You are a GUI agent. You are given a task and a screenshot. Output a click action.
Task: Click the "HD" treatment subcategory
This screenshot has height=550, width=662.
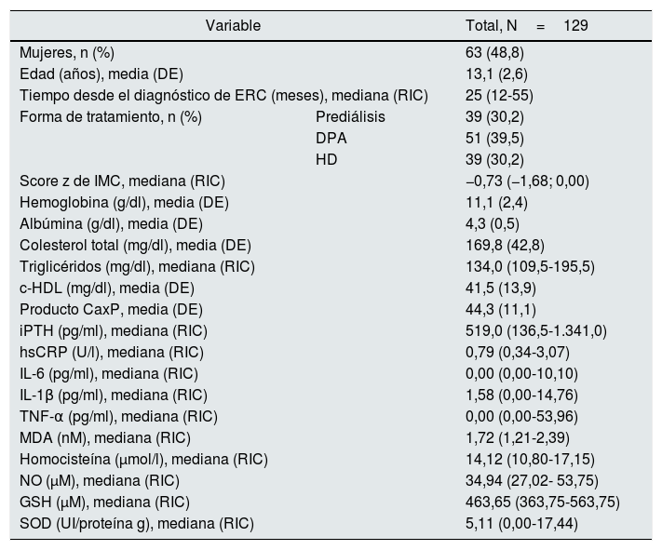pyautogui.click(x=326, y=160)
